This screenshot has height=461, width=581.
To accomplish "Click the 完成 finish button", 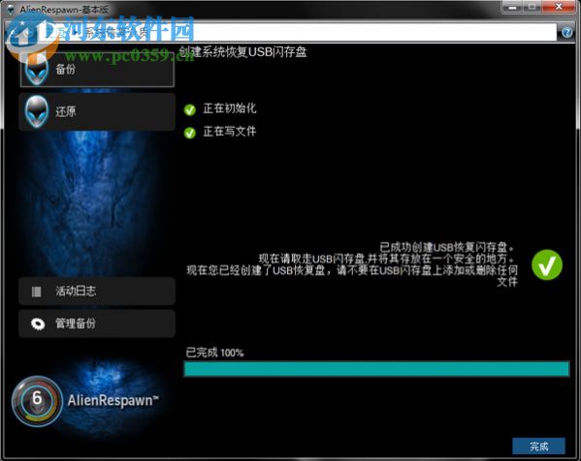I will pos(538,446).
